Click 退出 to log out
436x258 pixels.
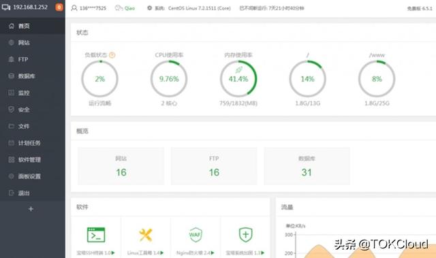tap(33, 193)
